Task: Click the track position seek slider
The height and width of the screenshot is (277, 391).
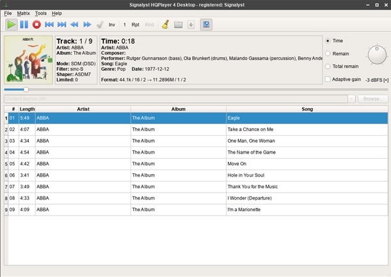Action: pos(192,90)
